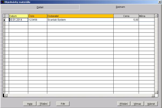Click the Číslo column header
Image resolution: width=162 pixels, height=108 pixels.
pos(37,16)
